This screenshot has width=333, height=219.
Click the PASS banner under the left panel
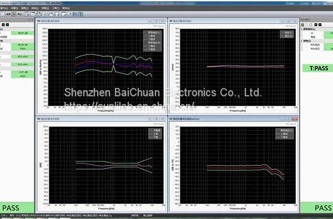pos(17,208)
